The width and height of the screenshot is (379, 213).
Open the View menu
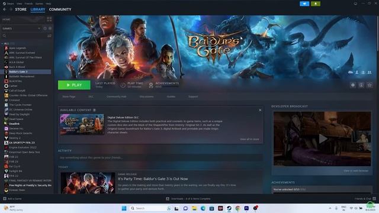tap(20, 4)
